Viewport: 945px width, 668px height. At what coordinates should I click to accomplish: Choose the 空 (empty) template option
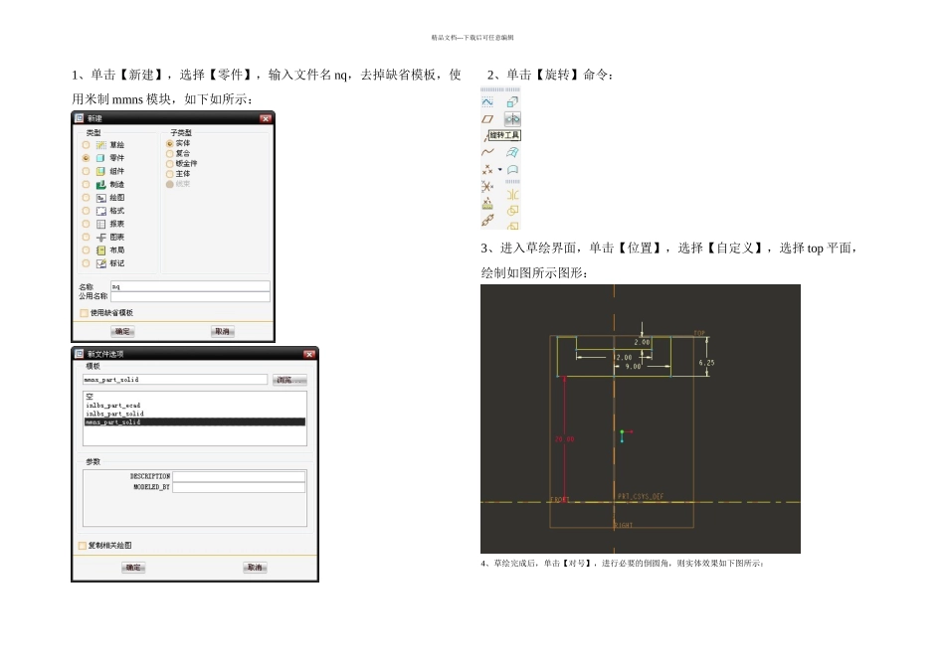90,397
